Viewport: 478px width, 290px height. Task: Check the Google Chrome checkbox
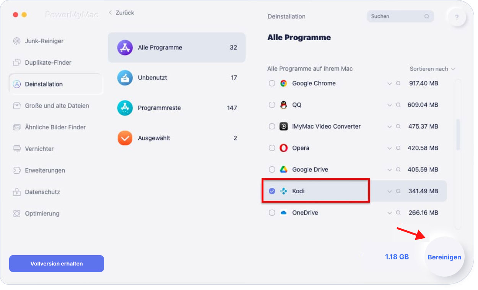[x=272, y=83]
